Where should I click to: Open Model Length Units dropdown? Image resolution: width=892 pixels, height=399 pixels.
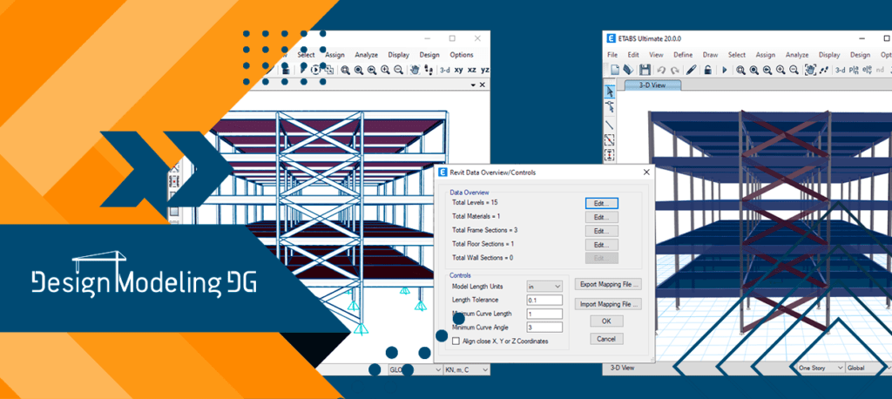click(544, 287)
